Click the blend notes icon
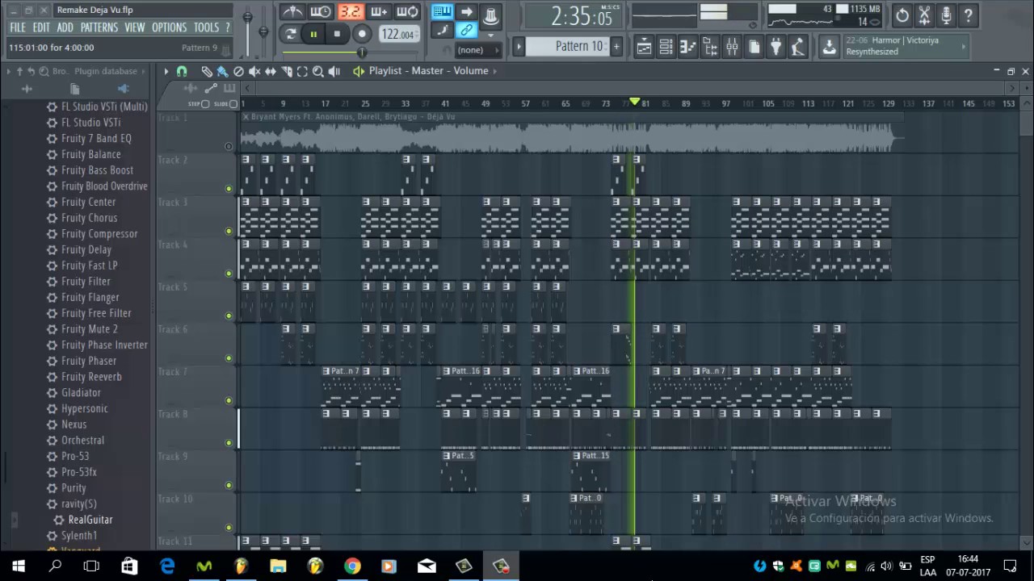Viewport: 1034px width, 581px height. (442, 31)
